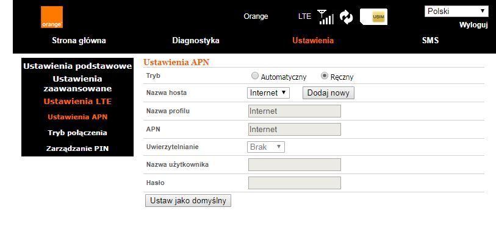Open the Polski language dropdown
496x252 pixels.
click(x=456, y=11)
